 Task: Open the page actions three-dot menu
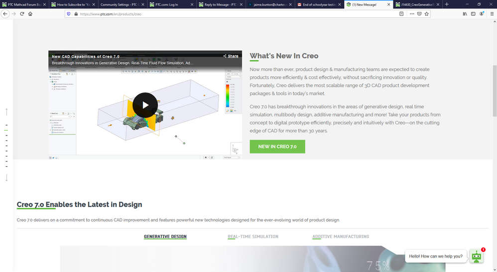click(412, 14)
